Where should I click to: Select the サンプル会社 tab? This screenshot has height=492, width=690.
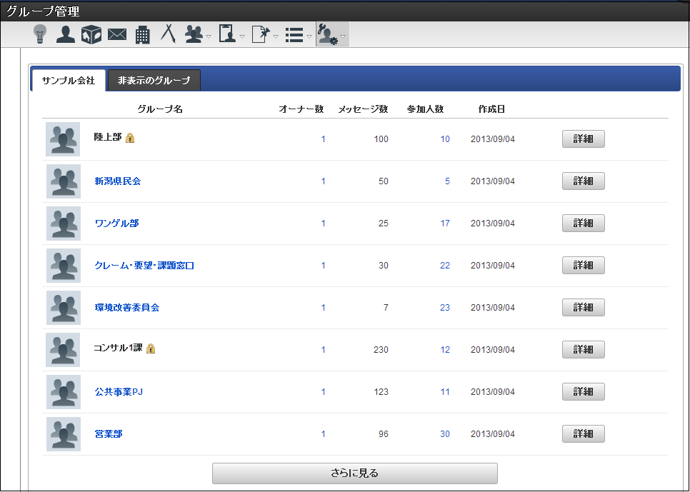(69, 81)
